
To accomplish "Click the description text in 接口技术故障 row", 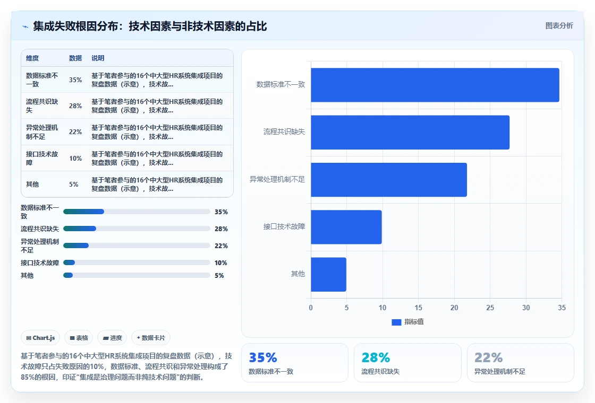I will 157,159.
